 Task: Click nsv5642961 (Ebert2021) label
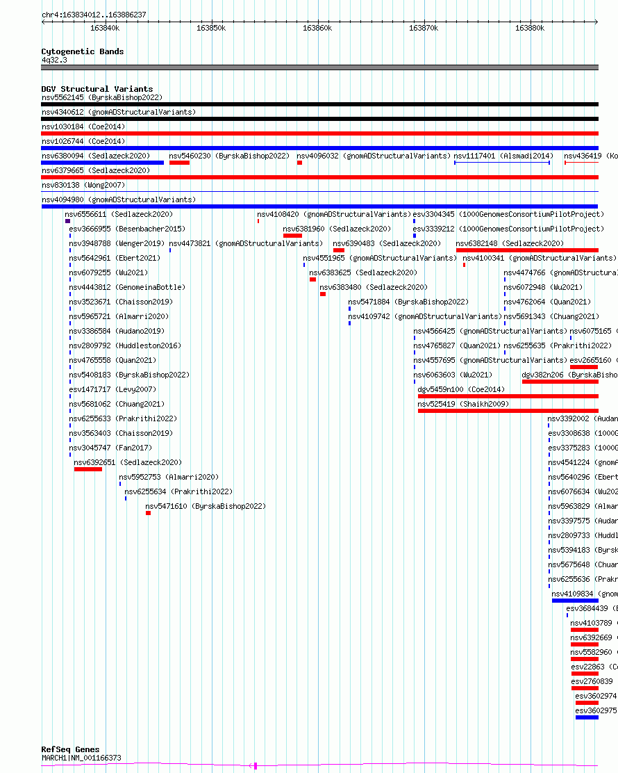pyautogui.click(x=115, y=259)
